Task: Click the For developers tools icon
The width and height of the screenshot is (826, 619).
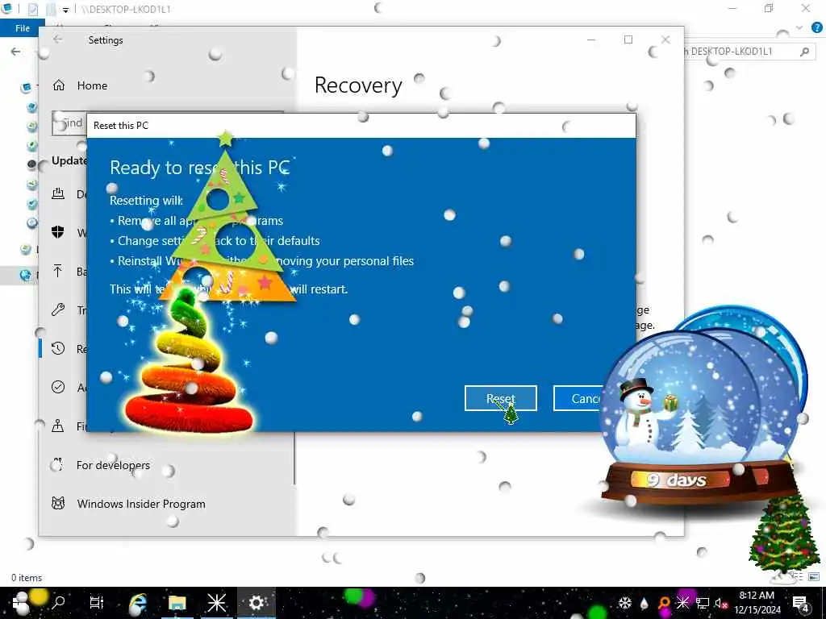Action: [x=58, y=465]
